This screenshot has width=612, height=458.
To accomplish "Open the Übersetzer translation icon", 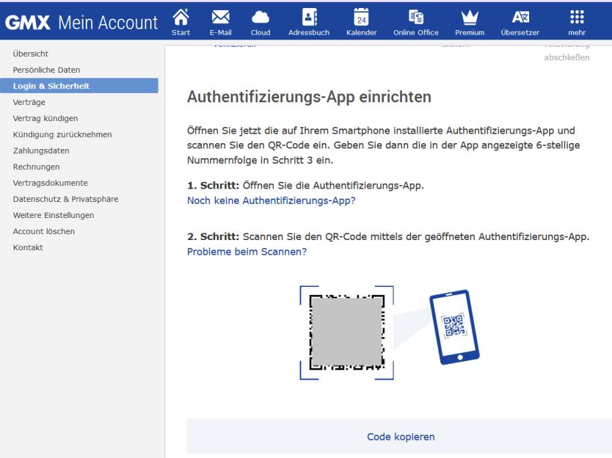I will (x=520, y=20).
